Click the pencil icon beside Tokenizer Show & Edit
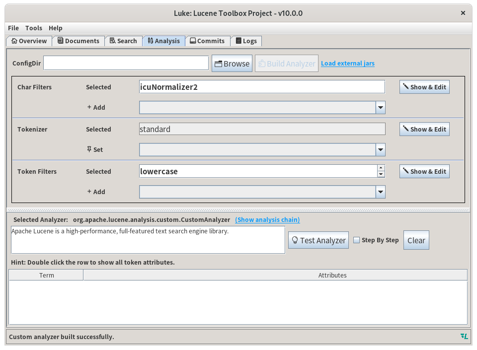Viewport: 477px width, 350px height. (406, 129)
